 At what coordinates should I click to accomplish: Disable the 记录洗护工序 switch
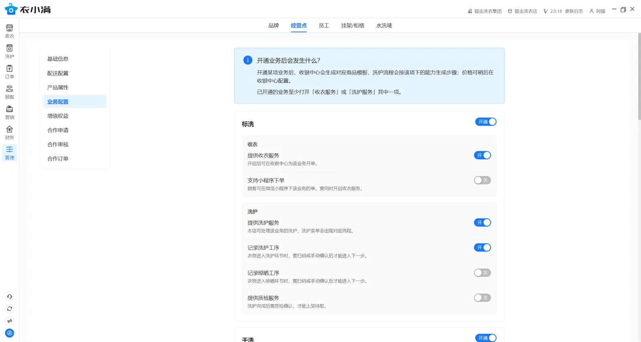482,248
